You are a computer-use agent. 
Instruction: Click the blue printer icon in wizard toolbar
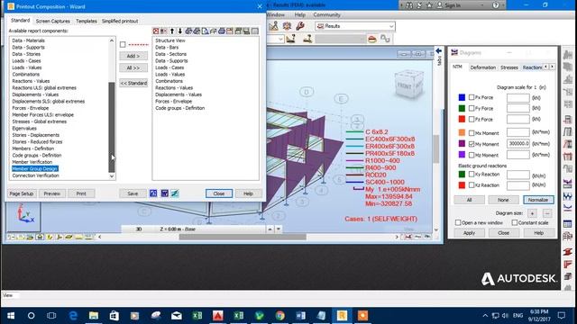point(222,31)
